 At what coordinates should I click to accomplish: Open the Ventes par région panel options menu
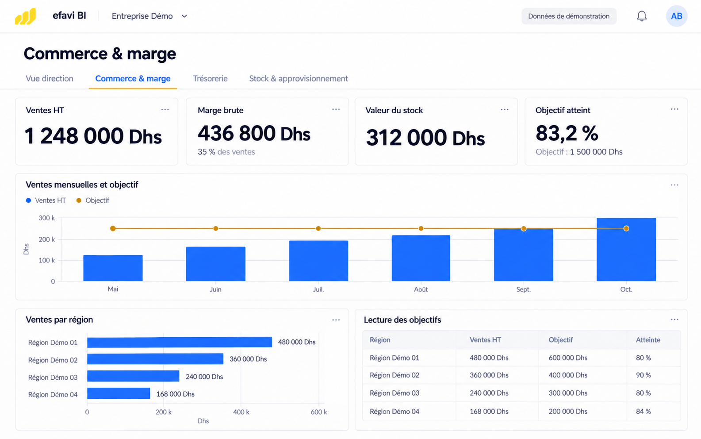pyautogui.click(x=336, y=320)
